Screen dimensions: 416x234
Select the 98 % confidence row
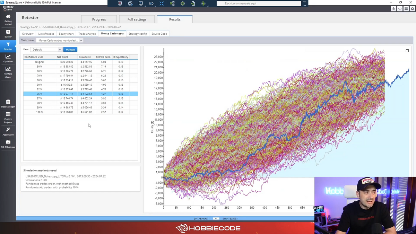80,103
